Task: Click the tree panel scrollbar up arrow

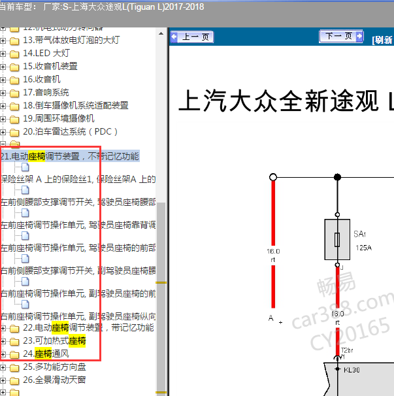Action: (161, 33)
